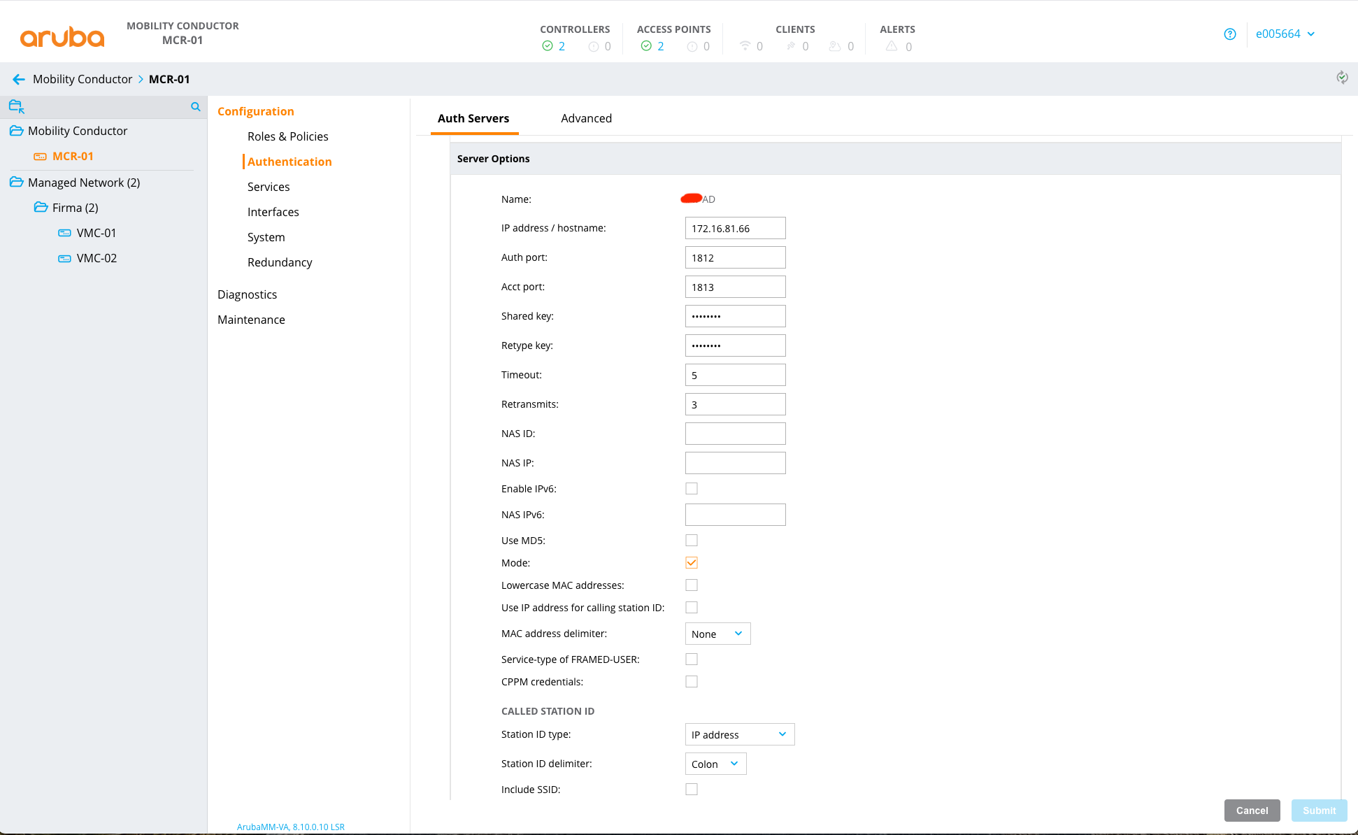Toggle the CPPM credentials checkbox
Screen dimensions: 1358x835
point(692,682)
